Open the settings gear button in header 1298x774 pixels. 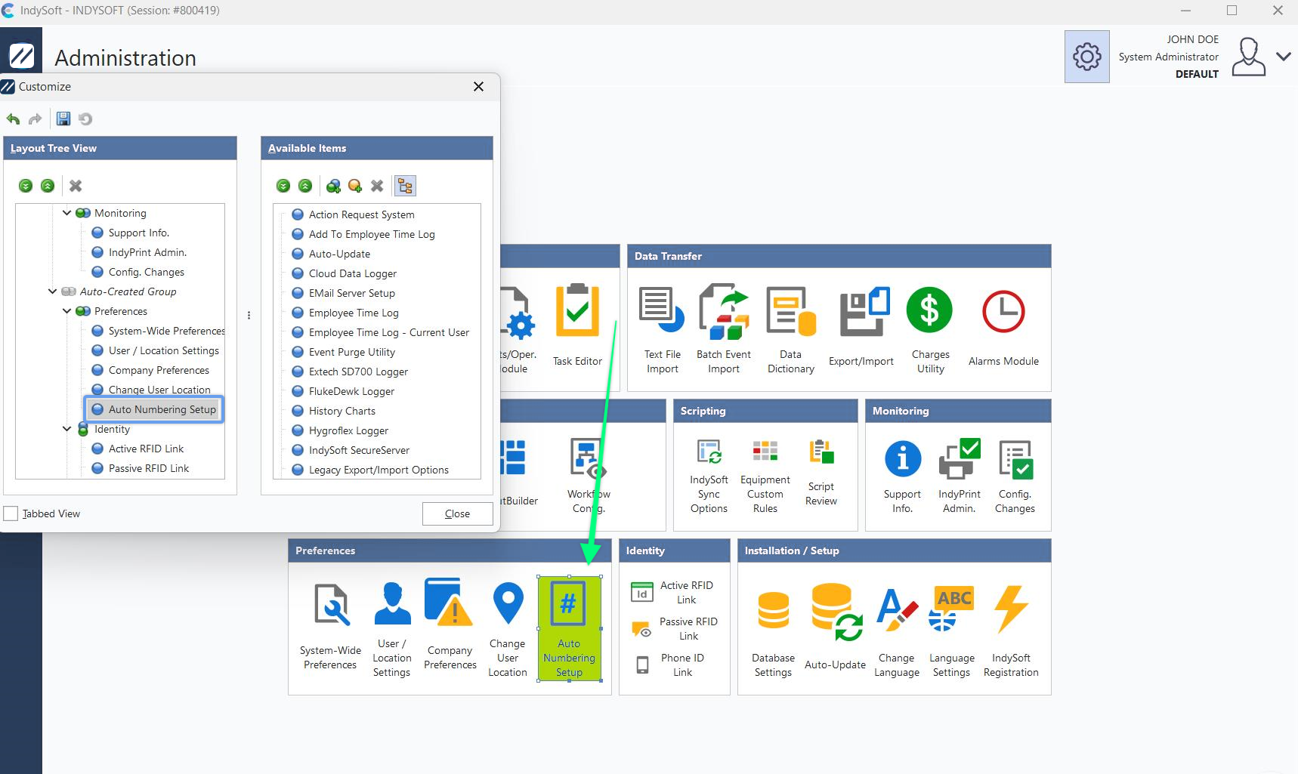[1087, 57]
